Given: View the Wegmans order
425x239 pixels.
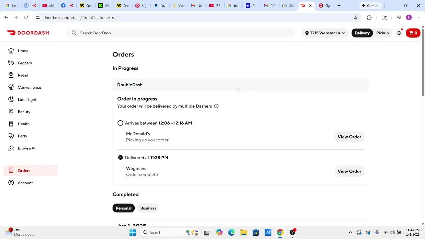Looking at the screenshot, I should pyautogui.click(x=349, y=171).
